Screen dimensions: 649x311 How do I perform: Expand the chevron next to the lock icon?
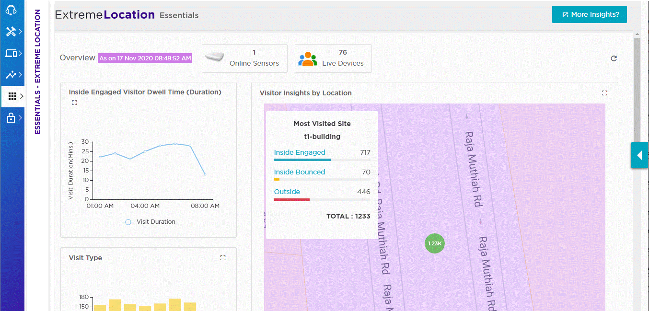21,118
